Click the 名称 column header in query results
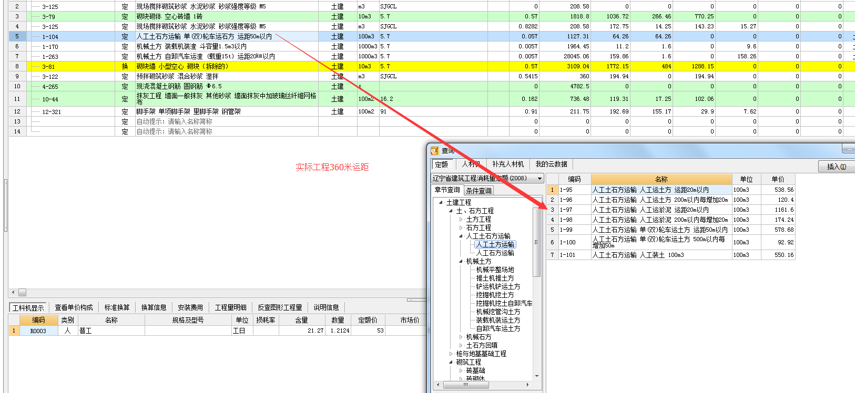 click(x=661, y=179)
